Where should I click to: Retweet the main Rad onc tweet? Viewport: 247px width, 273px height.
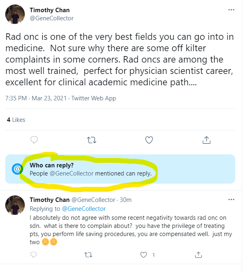(92, 140)
